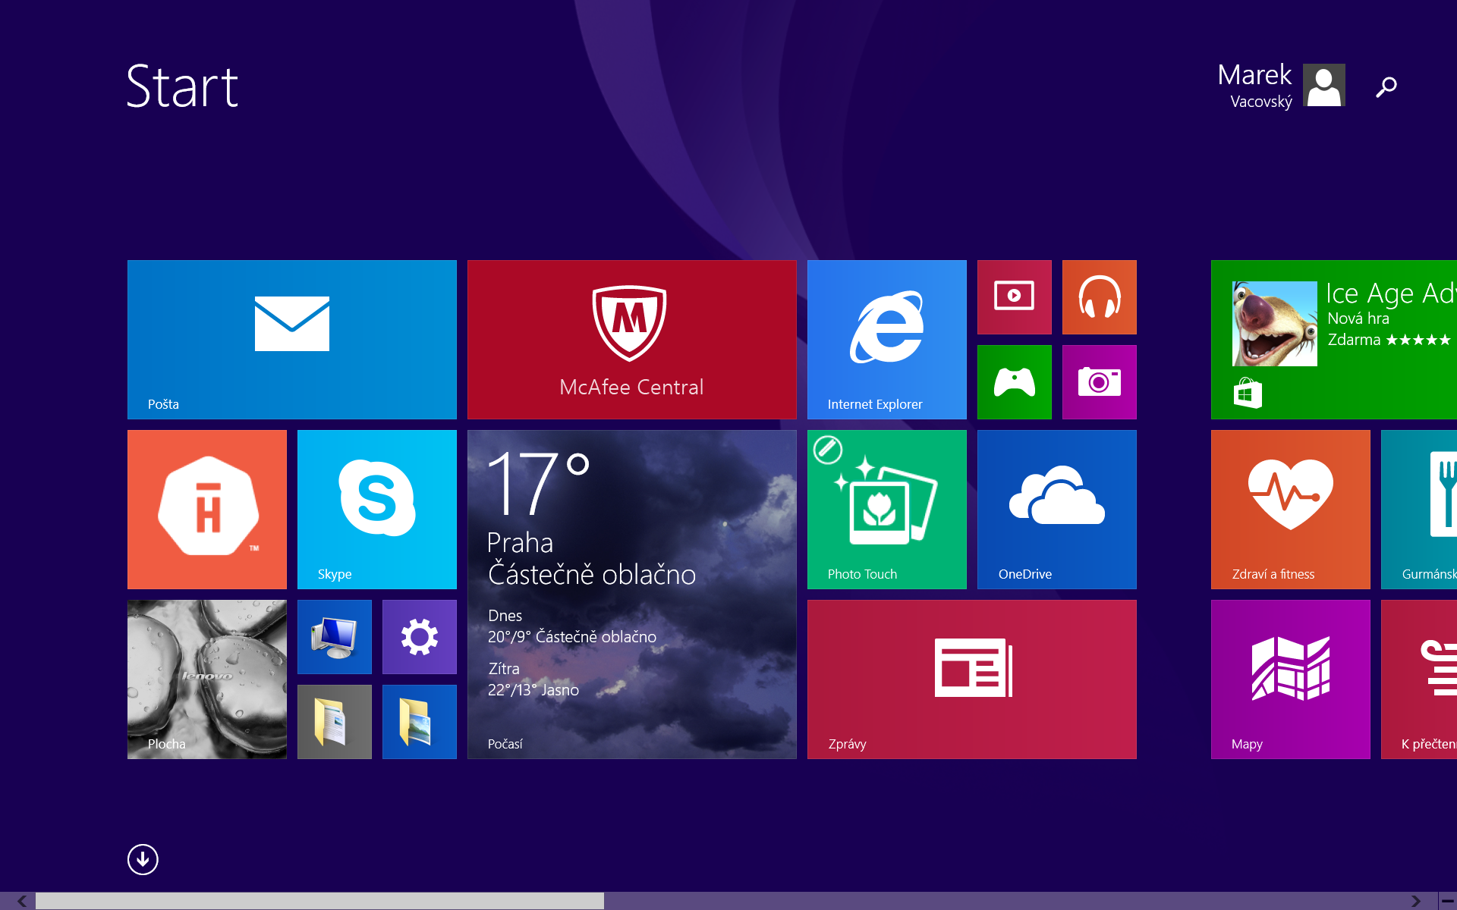Open the K přečtení reading list tile
This screenshot has height=910, width=1457.
pyautogui.click(x=1419, y=679)
